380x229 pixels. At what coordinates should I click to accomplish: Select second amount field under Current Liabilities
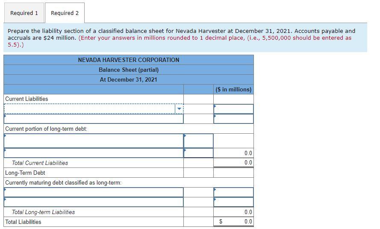(234, 119)
